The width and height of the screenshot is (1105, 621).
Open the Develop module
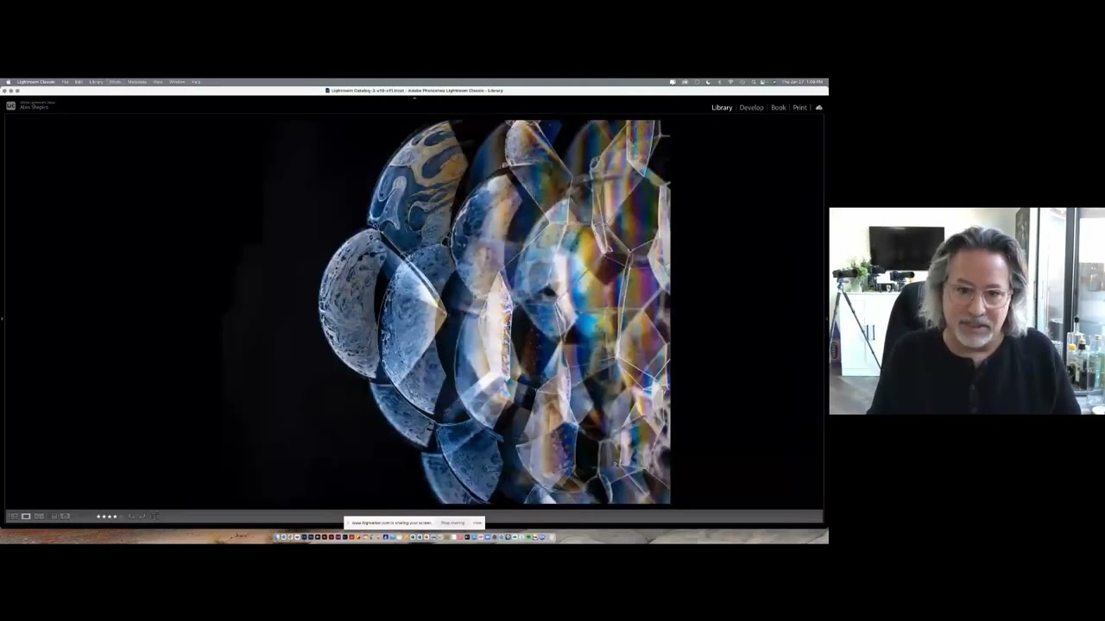click(x=751, y=108)
